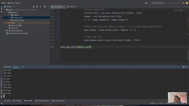Image resolution: width=189 pixels, height=106 pixels.
Task: Click the webcam video thumbnail overlay
Action: click(x=177, y=97)
